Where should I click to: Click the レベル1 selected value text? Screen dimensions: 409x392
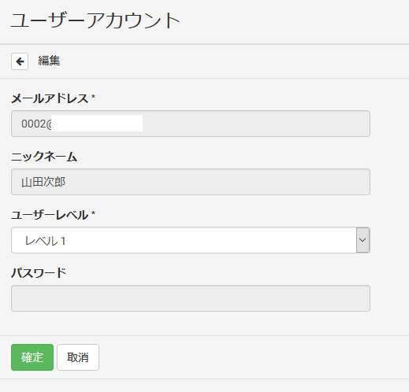(45, 241)
